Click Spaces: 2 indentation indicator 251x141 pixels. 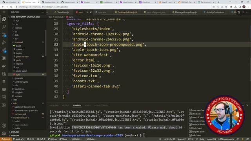click(182, 139)
